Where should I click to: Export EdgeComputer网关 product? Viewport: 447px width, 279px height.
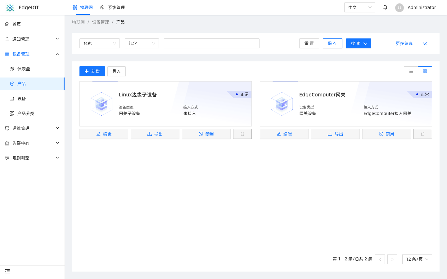tap(335, 134)
